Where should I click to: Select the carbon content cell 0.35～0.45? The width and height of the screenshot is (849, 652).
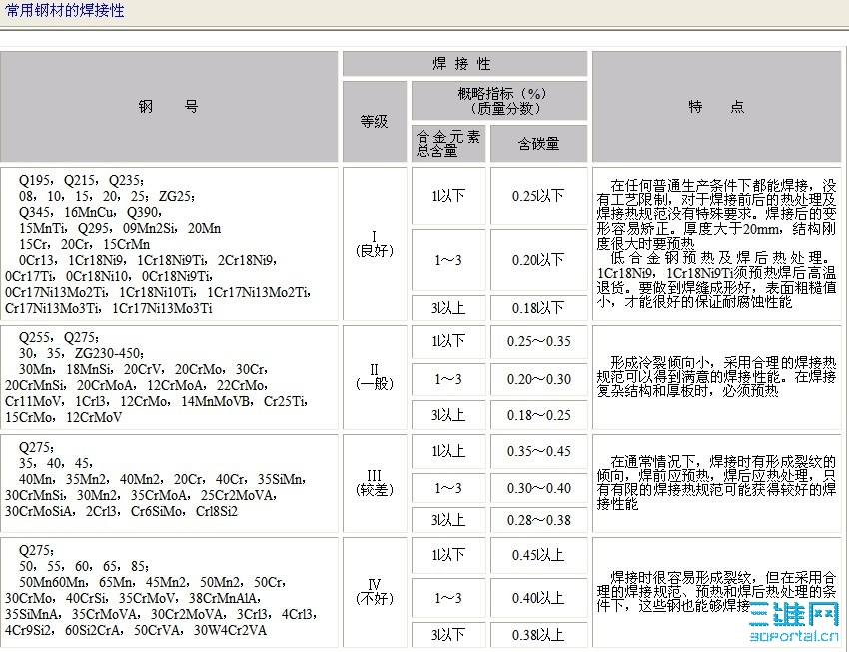coord(538,451)
